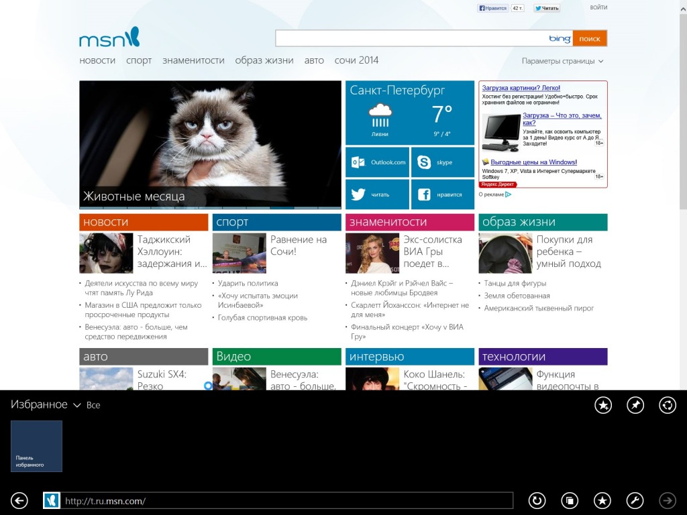The height and width of the screenshot is (515, 687).
Task: Click 'Магазин в США предложит' news item
Action: pyautogui.click(x=143, y=310)
